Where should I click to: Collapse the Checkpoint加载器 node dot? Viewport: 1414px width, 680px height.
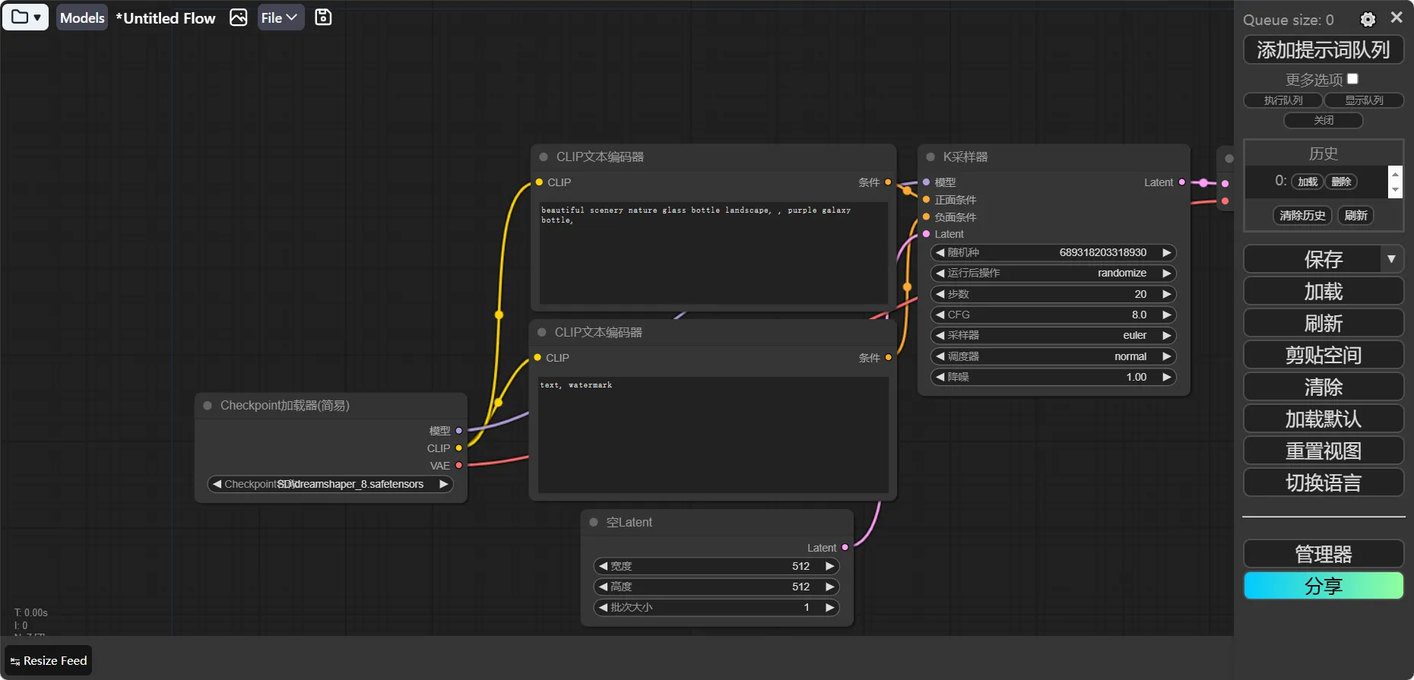pos(208,406)
